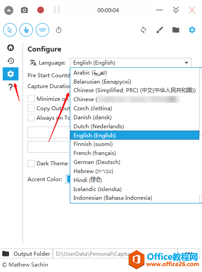The image size is (202, 272).
Task: Click the Output Folder button
Action: [x=26, y=254]
